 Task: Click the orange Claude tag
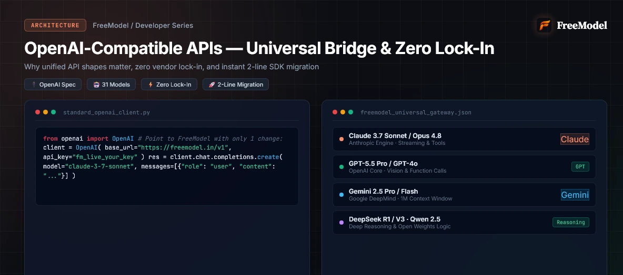(x=575, y=139)
